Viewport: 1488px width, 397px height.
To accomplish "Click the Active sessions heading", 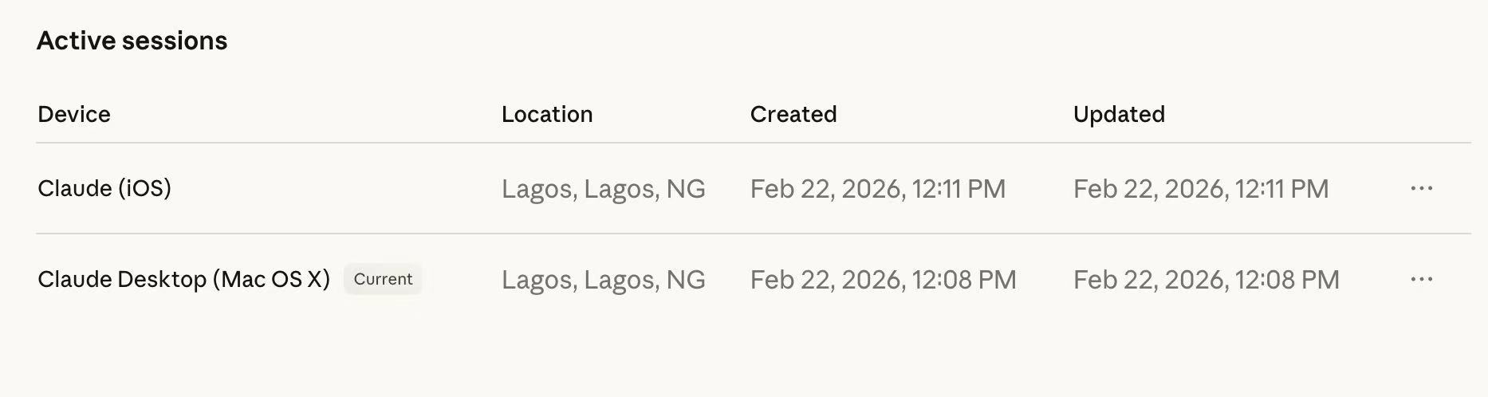I will (132, 41).
